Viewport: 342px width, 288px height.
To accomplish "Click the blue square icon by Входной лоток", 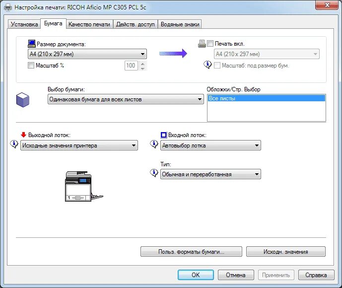I will click(164, 135).
